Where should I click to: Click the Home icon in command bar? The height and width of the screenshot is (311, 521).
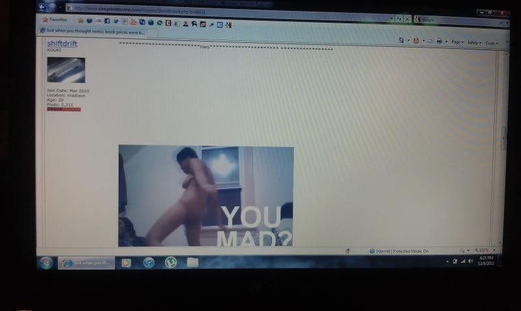(x=402, y=40)
